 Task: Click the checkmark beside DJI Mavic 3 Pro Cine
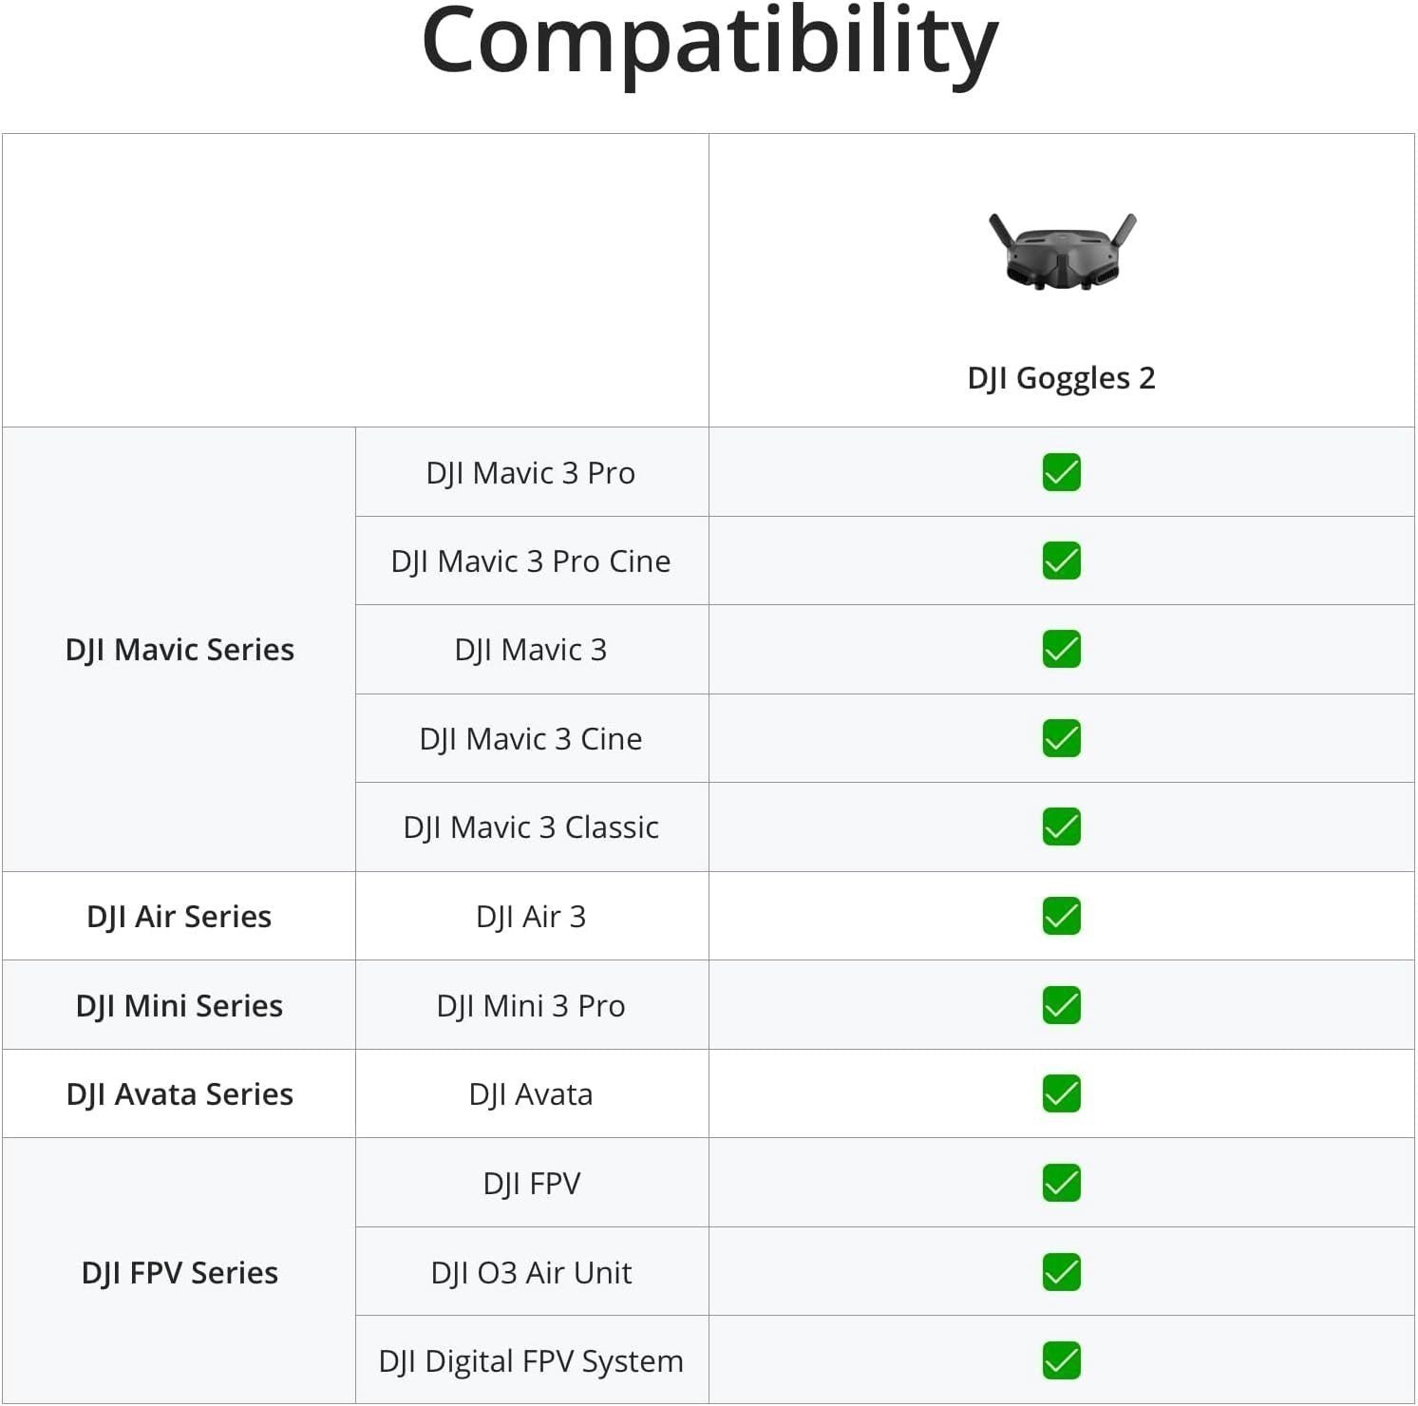[1062, 560]
